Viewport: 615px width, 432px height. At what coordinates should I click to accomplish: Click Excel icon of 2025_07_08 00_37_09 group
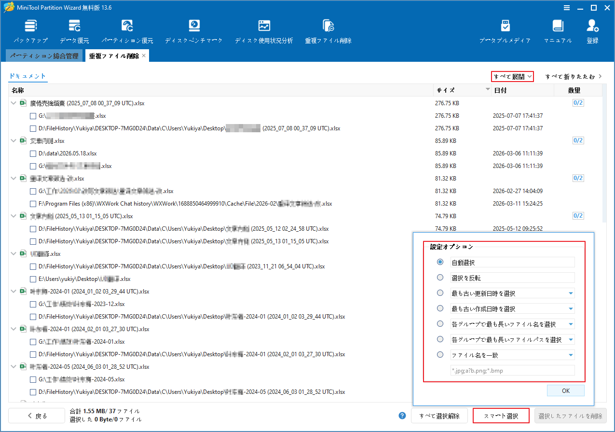tap(23, 103)
